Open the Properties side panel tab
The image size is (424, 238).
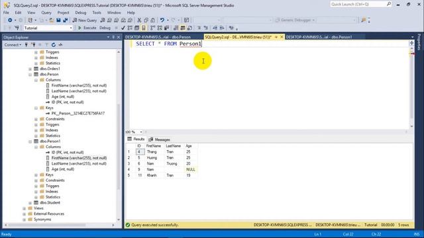coord(419,42)
